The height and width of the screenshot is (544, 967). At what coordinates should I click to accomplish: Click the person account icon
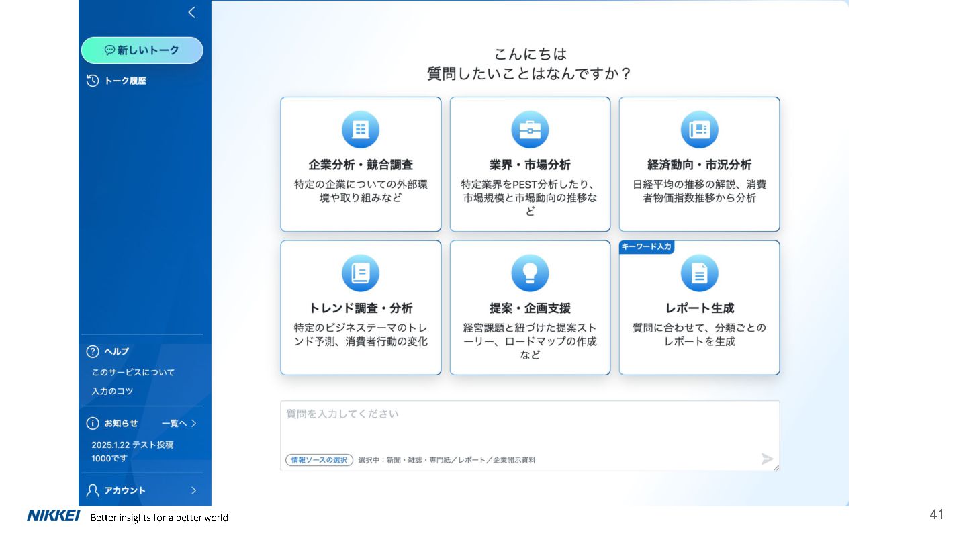click(93, 490)
